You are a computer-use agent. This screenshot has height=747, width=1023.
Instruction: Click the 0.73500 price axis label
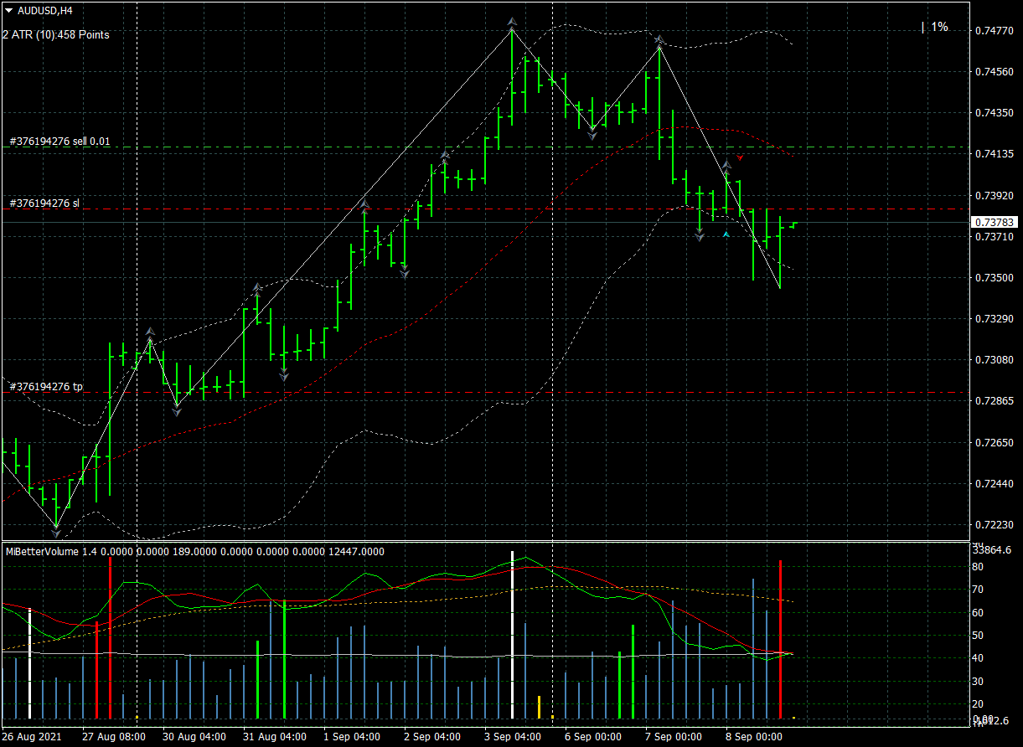pos(995,278)
